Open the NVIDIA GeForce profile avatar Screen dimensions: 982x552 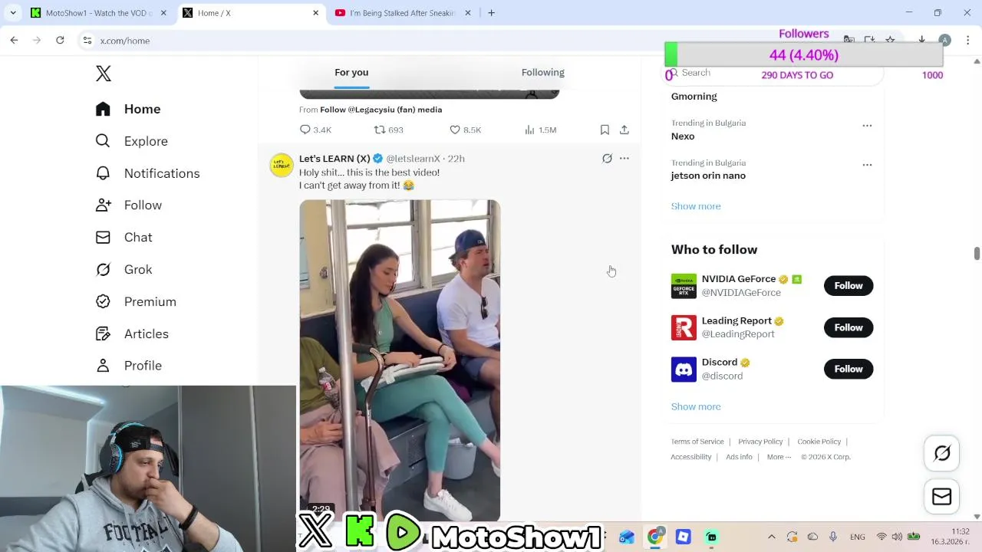pyautogui.click(x=684, y=286)
